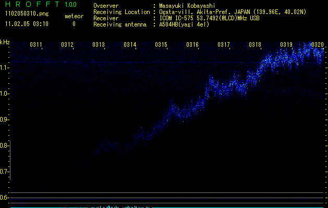The image size is (328, 208).
Task: Click the Receiver label text
Action: point(106,18)
